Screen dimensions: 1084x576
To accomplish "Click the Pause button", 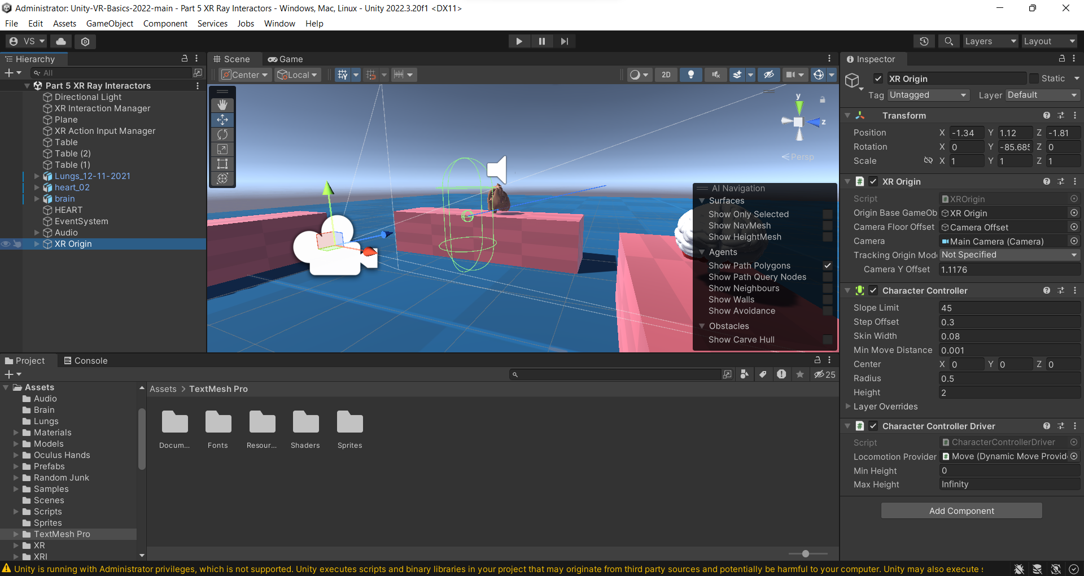I will click(x=542, y=41).
